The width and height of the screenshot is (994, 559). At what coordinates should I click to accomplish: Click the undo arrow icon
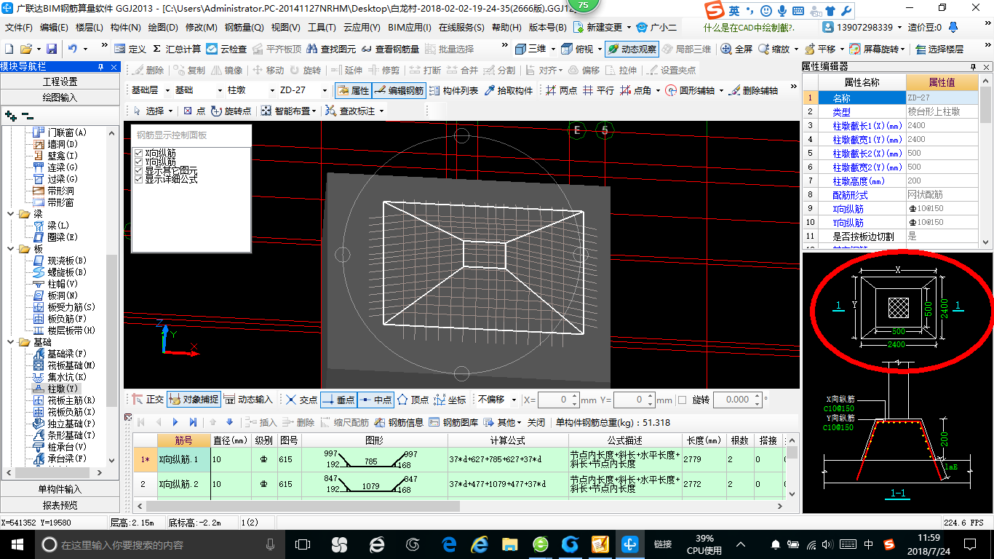click(73, 49)
